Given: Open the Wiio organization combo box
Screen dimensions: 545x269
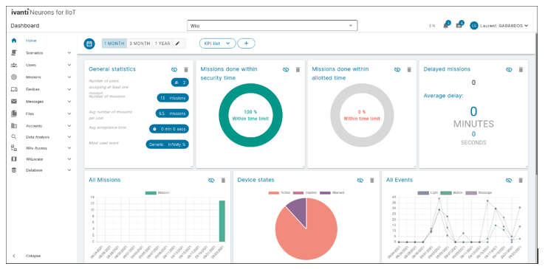Looking at the screenshot, I should click(272, 26).
